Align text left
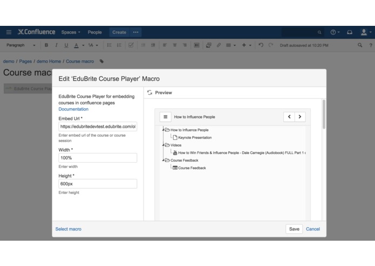 pyautogui.click(x=165, y=45)
